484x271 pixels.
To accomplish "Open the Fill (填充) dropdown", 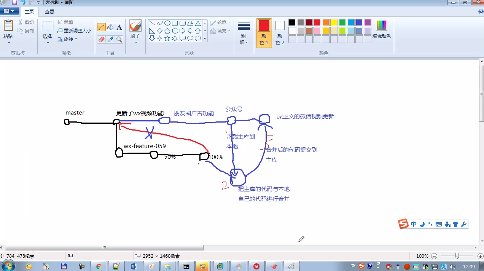I will pyautogui.click(x=220, y=30).
